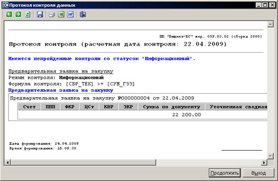This screenshot has width=278, height=181.
Task: Click the green forward arrow icon
Action: (x=18, y=14)
